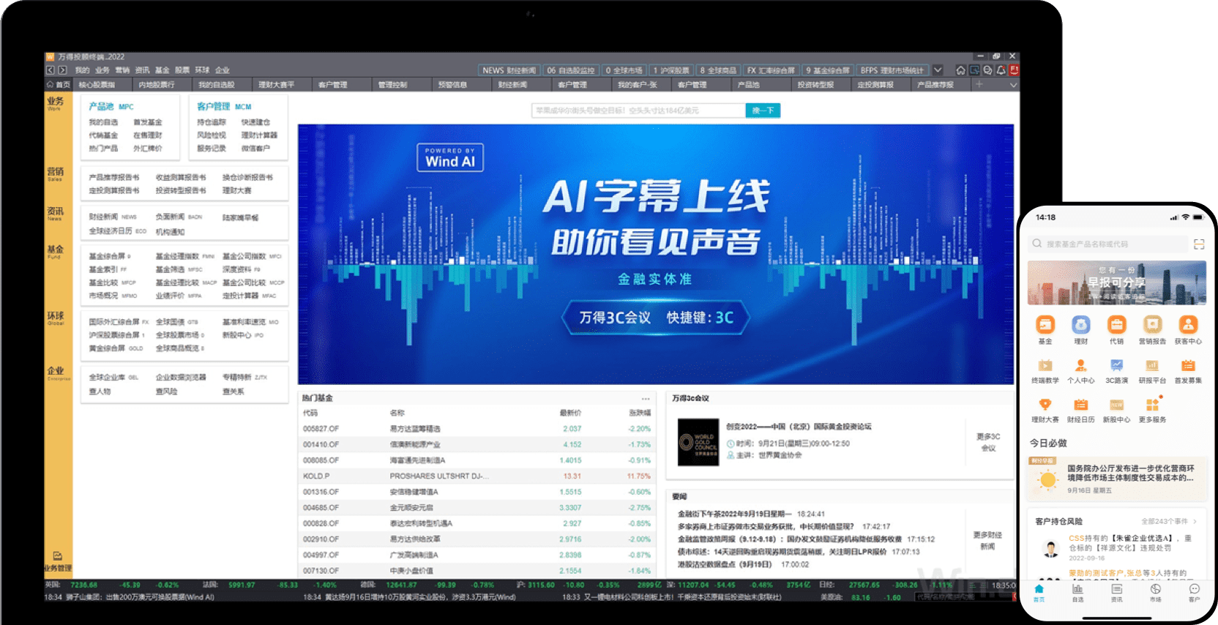Viewport: 1218px width, 625px height.
Task: Open 环球 menu in desktop menu bar
Action: [x=202, y=70]
